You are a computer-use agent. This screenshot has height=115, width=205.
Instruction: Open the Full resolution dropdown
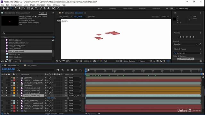pyautogui.click(x=110, y=61)
